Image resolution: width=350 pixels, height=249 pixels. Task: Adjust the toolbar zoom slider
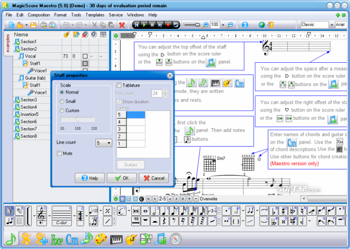191,25
